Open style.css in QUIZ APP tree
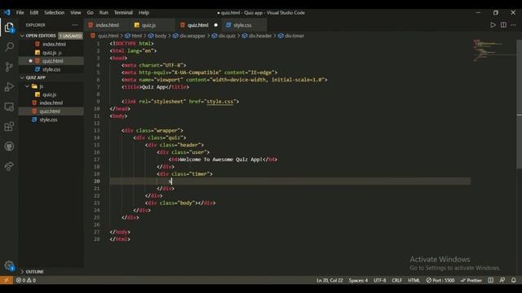522x293 pixels. pos(51,120)
